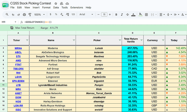The width and height of the screenshot is (187, 112).
Task: Open the Tools menu
Action: click(65, 8)
